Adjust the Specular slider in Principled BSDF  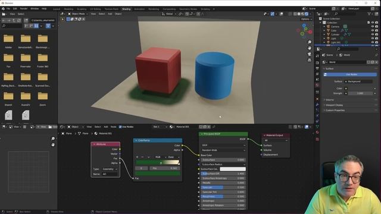(x=223, y=187)
